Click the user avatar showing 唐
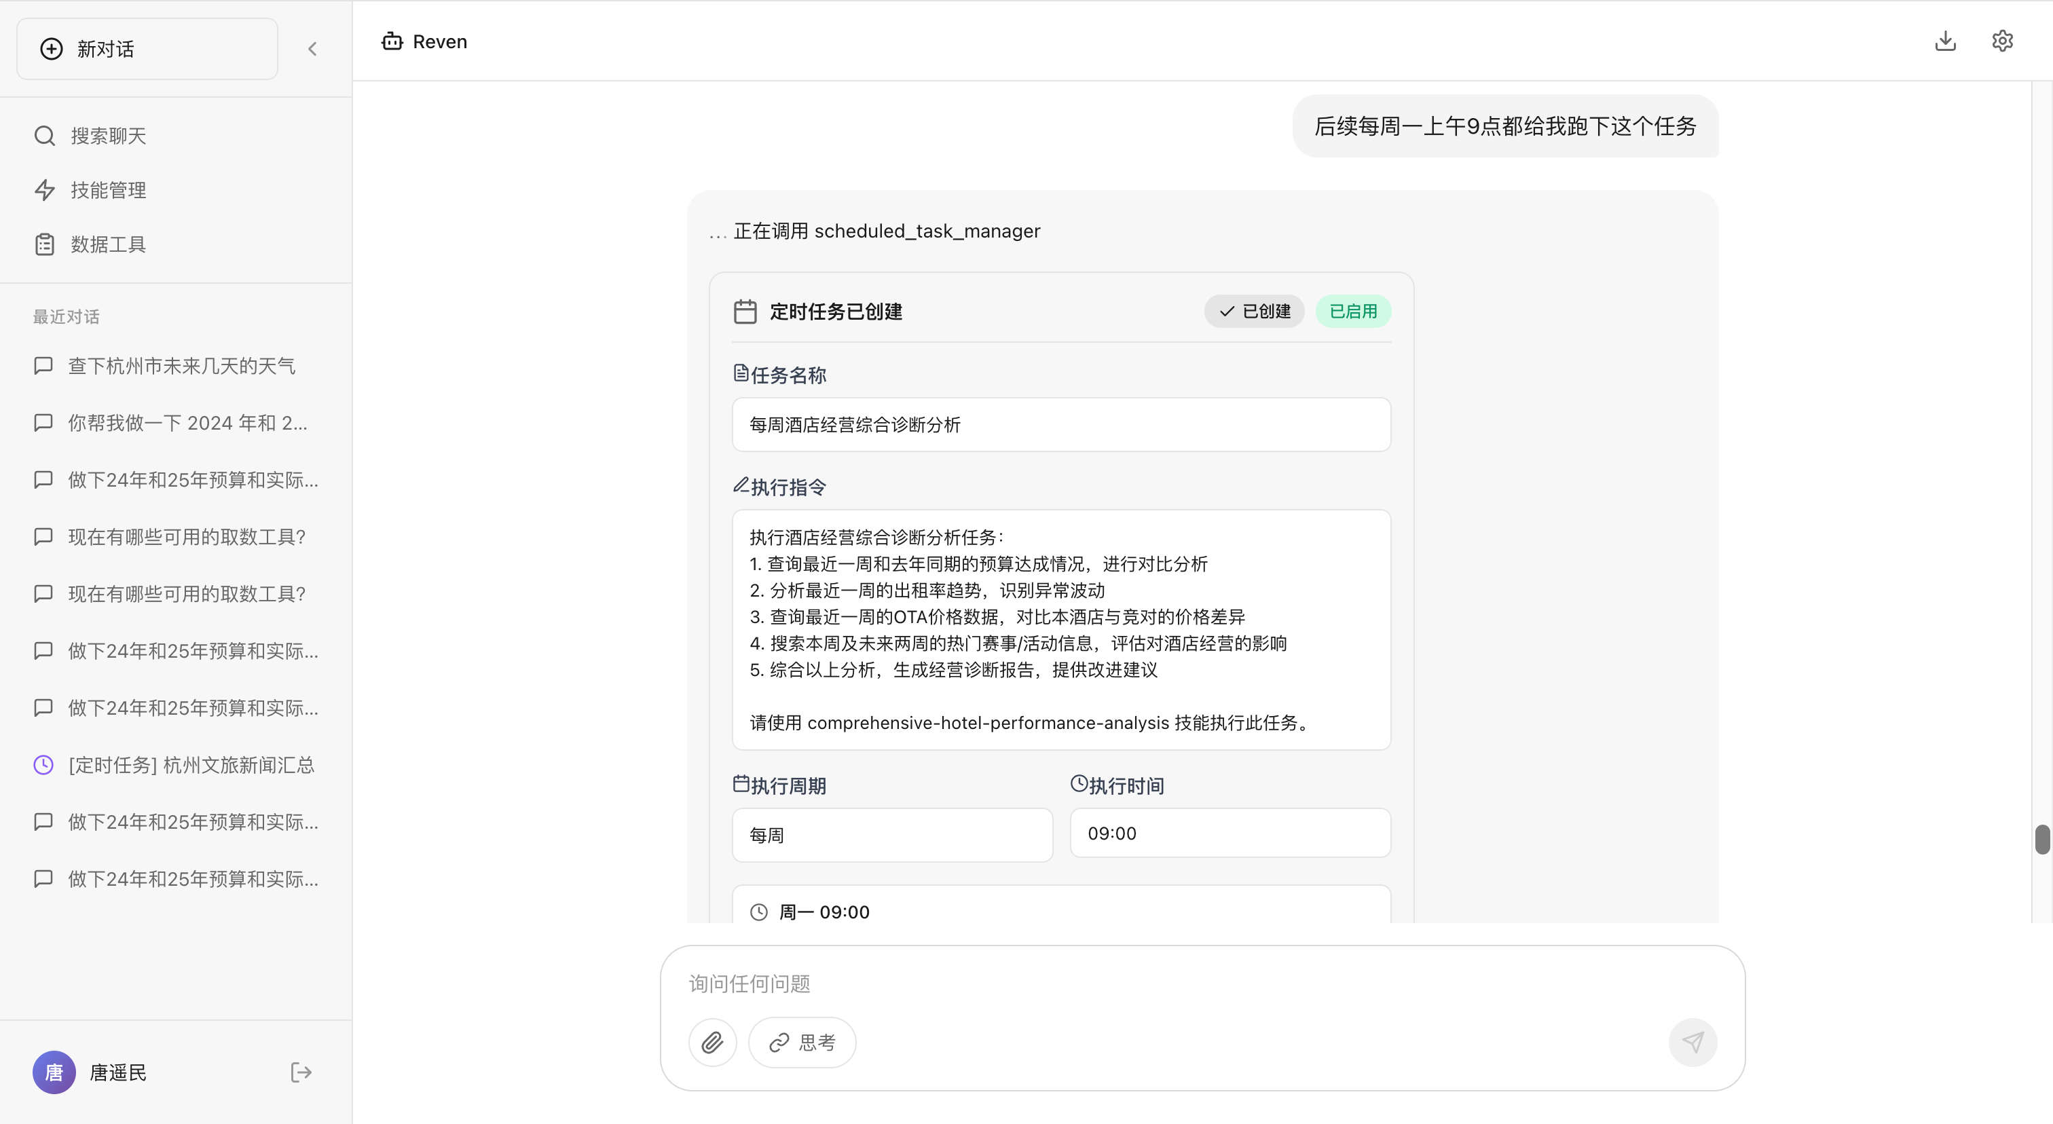Viewport: 2053px width, 1124px height. (x=54, y=1072)
